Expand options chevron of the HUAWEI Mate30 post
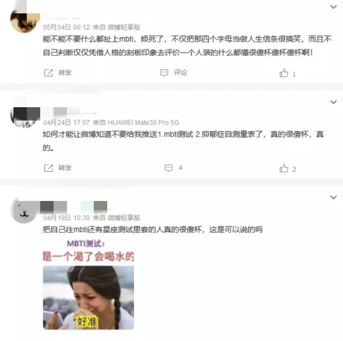 click(x=333, y=102)
